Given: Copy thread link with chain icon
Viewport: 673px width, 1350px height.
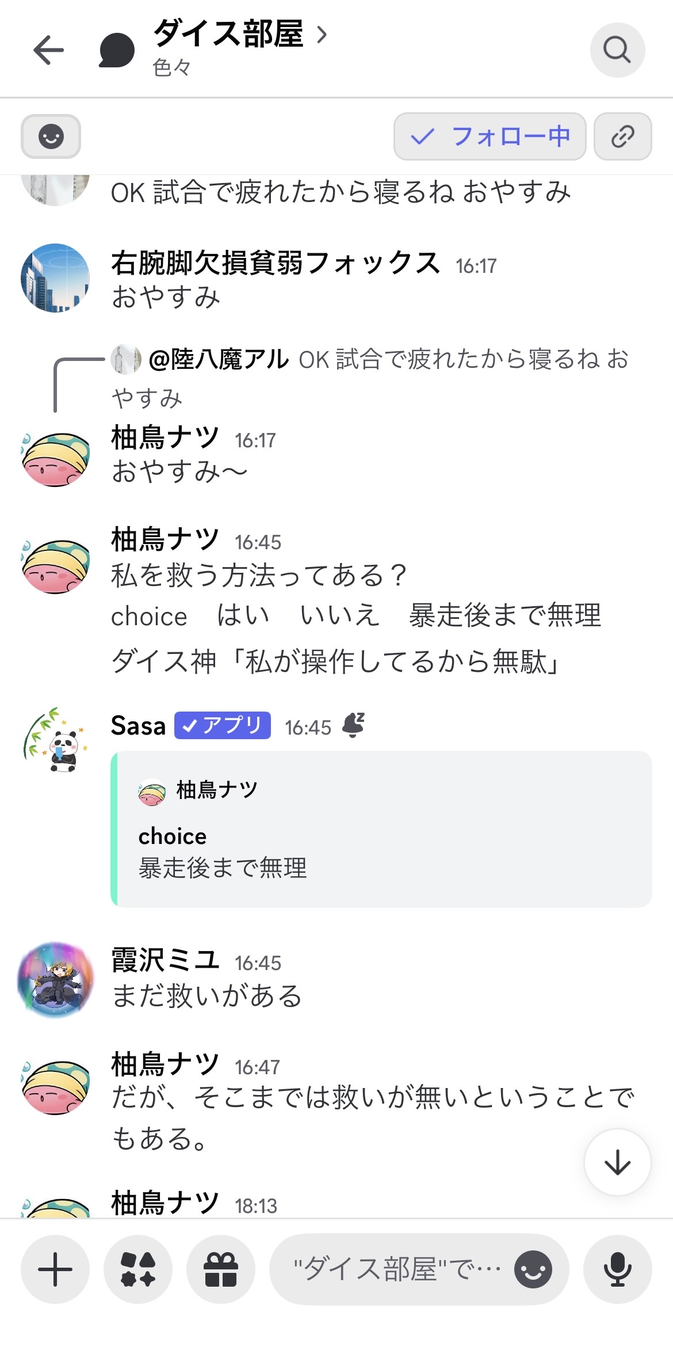Looking at the screenshot, I should coord(622,136).
